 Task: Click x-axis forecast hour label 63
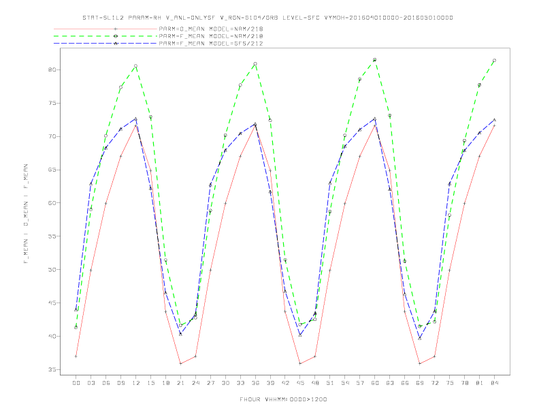(x=390, y=383)
